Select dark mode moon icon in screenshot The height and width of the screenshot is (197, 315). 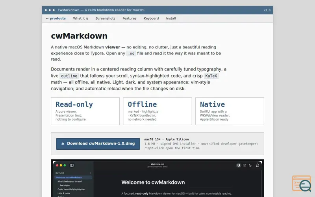[250, 165]
